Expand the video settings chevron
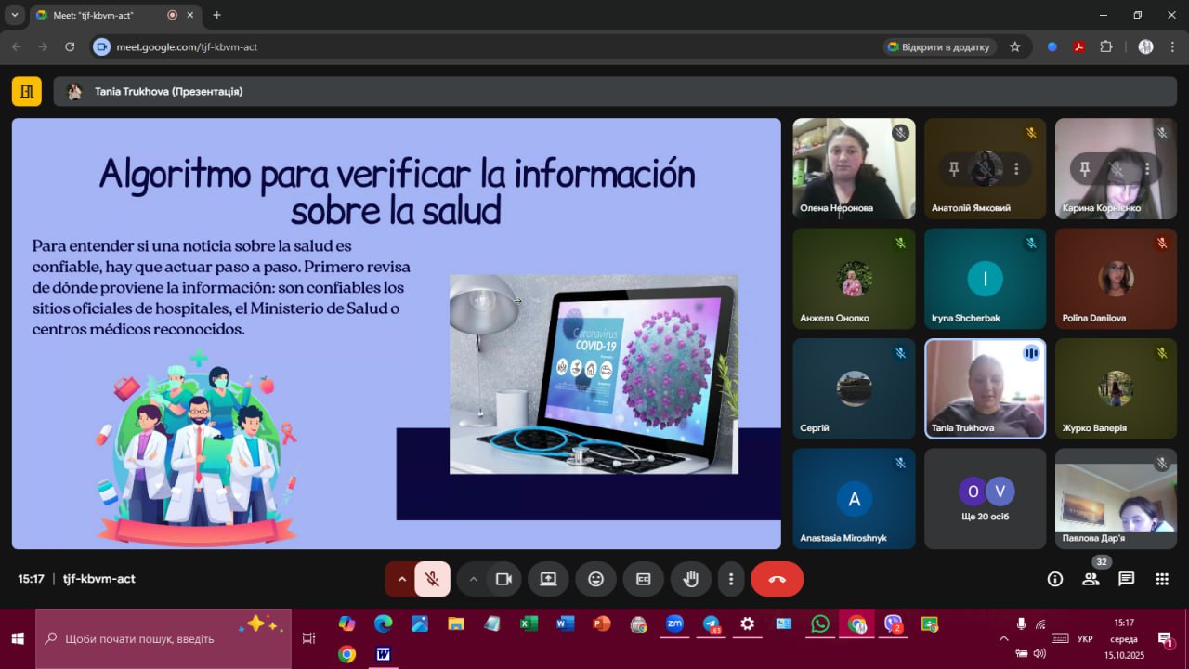This screenshot has width=1189, height=669. (x=473, y=579)
